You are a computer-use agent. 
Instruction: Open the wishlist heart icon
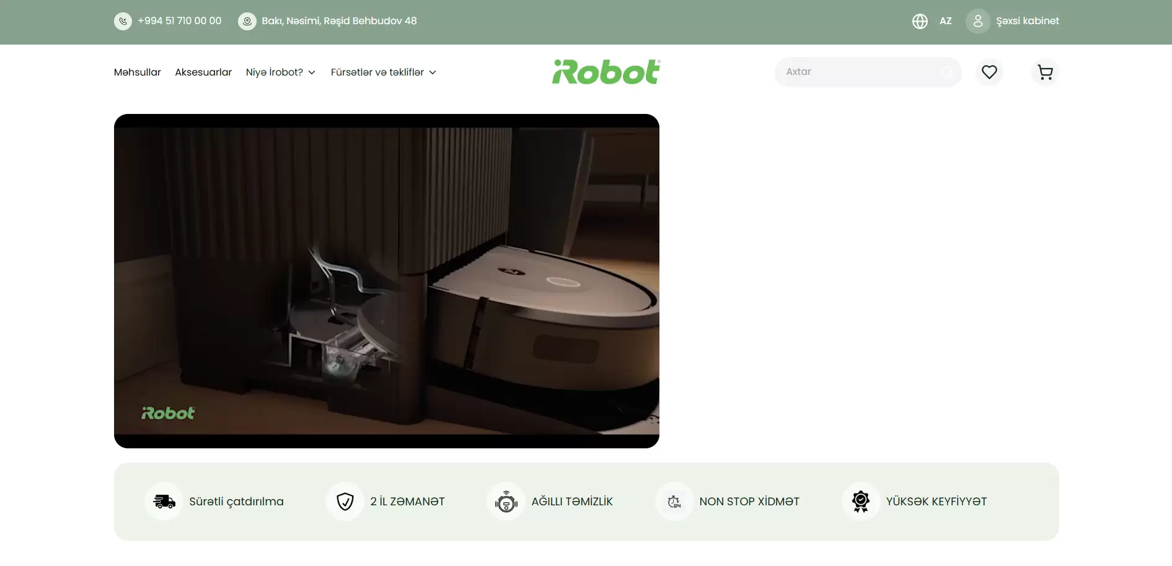pos(989,72)
